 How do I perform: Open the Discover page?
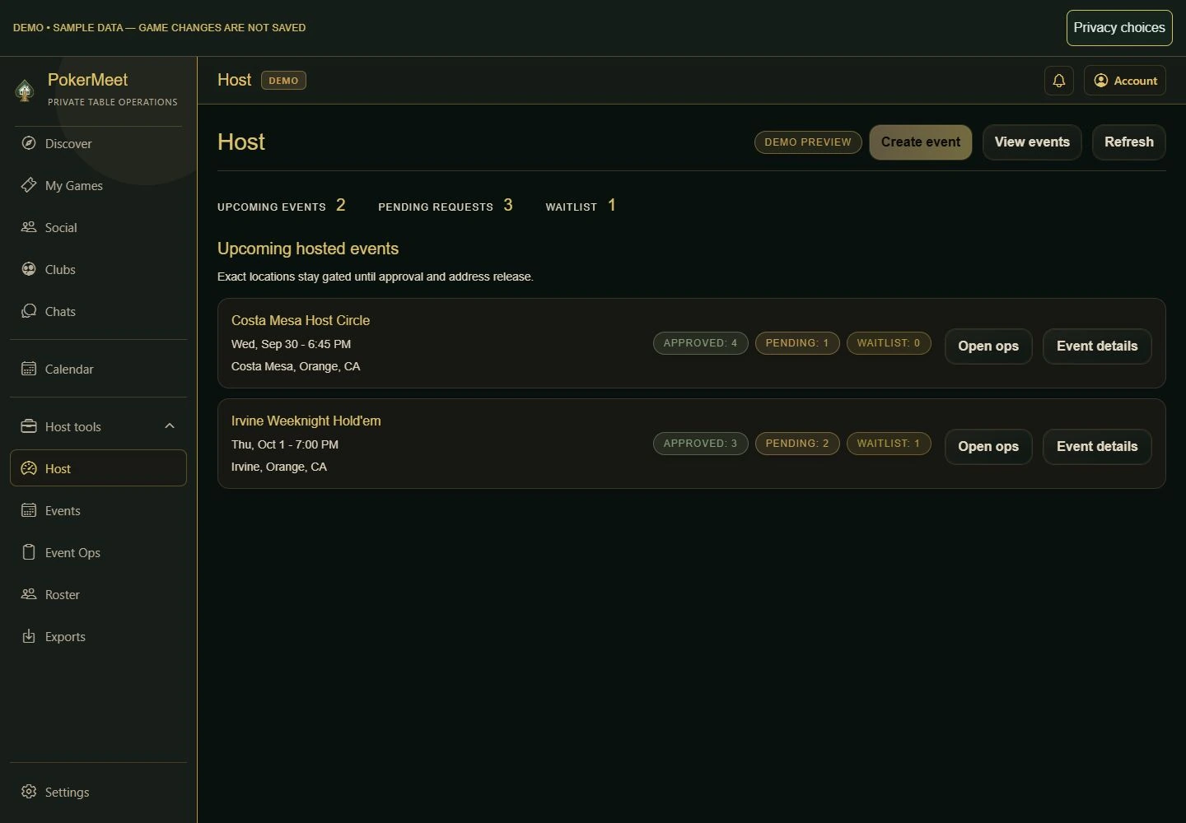point(98,143)
